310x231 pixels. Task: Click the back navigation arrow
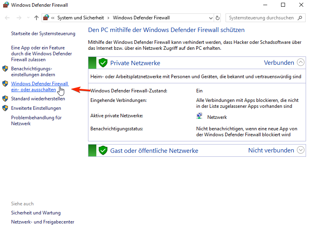click(x=7, y=18)
